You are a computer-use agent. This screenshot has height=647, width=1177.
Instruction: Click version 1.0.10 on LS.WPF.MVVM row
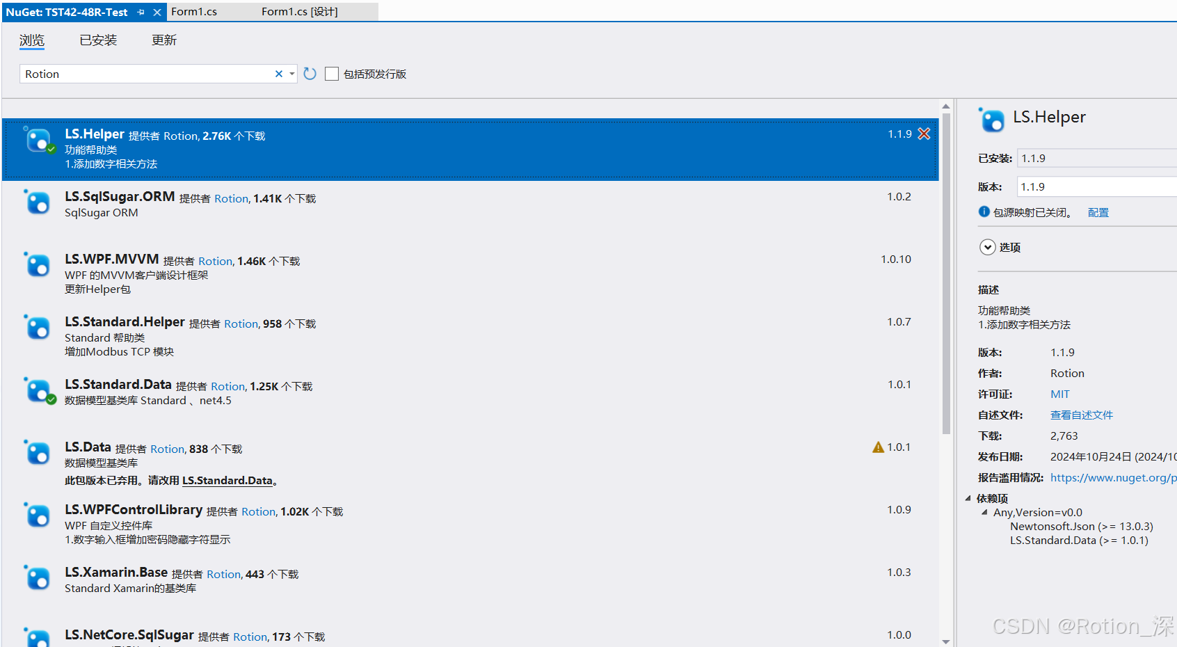pyautogui.click(x=896, y=259)
